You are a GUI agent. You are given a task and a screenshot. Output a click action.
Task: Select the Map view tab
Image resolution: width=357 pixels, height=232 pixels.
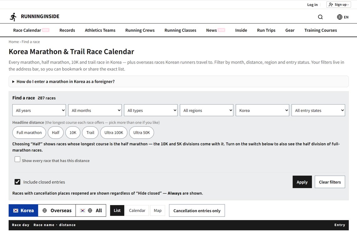pos(158,211)
